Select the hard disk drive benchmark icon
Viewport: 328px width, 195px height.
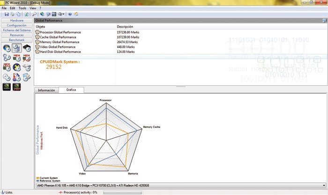27,67
